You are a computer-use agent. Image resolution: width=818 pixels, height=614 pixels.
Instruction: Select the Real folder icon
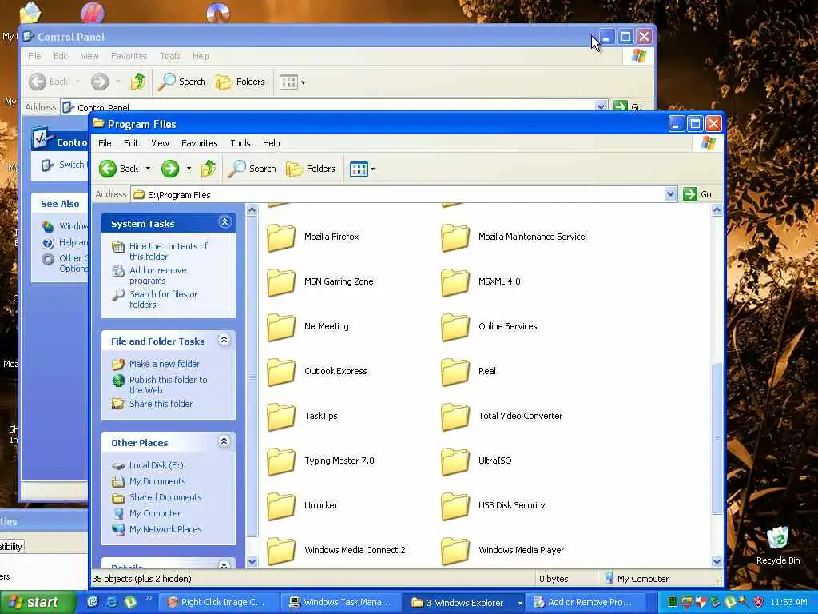[455, 373]
